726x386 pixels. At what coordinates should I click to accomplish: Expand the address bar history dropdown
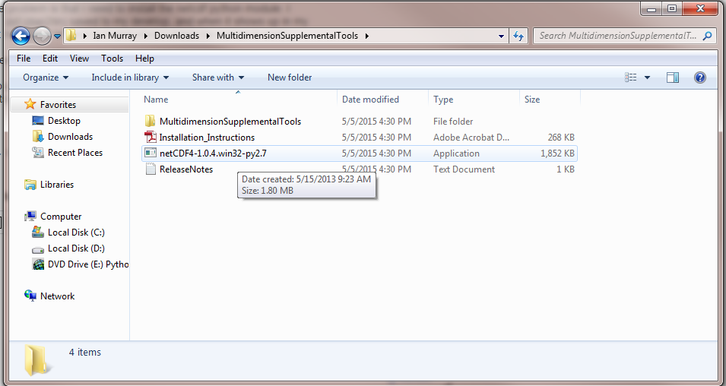(501, 36)
